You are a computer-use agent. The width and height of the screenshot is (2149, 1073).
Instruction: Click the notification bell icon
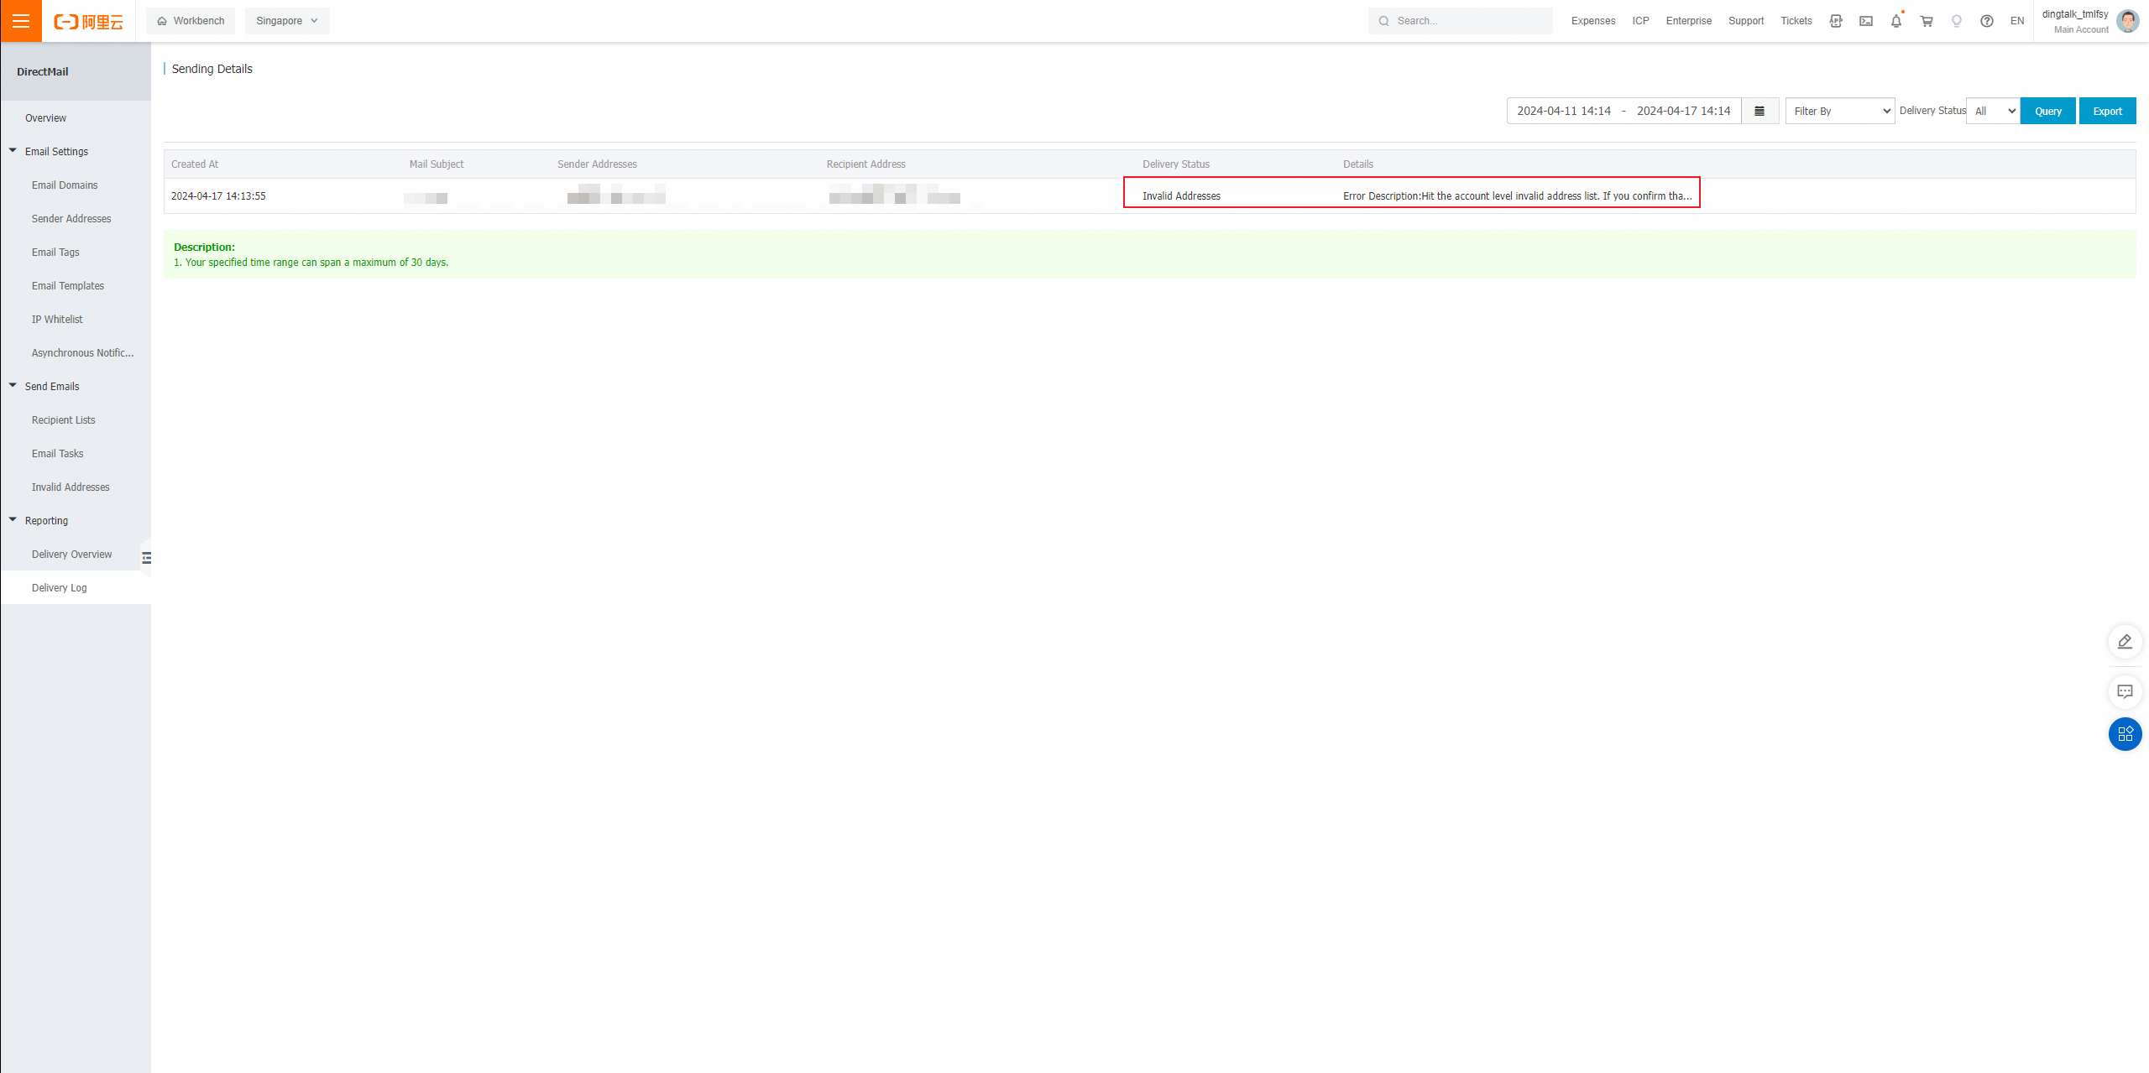pyautogui.click(x=1895, y=21)
